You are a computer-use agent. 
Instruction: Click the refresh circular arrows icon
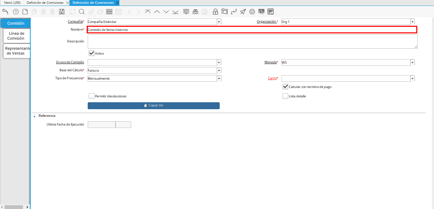pos(73,11)
